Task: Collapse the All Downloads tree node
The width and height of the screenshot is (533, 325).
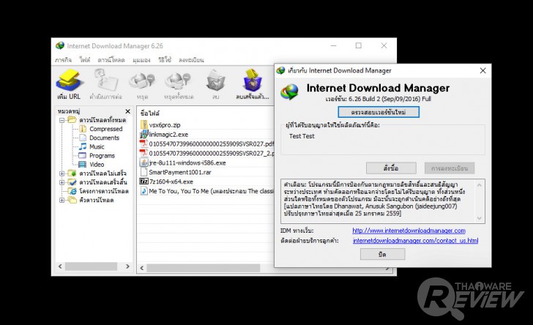Action: pos(61,120)
